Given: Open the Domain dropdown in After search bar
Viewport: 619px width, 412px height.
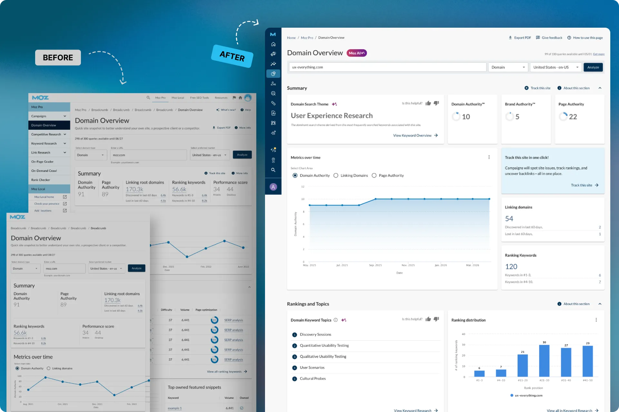Looking at the screenshot, I should click(x=508, y=67).
